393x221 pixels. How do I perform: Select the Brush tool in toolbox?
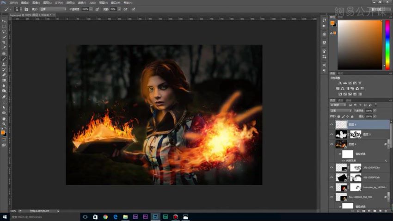coord(4,59)
